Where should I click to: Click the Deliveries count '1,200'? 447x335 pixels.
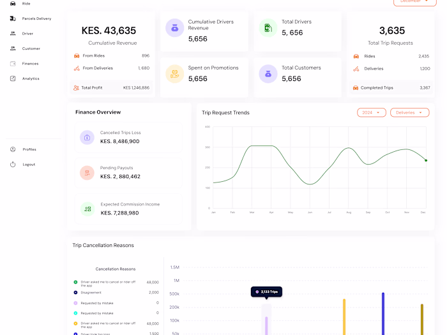pos(425,69)
